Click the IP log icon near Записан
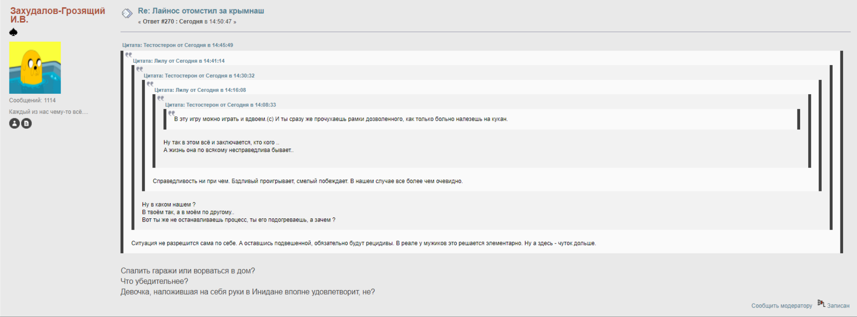This screenshot has height=317, width=857. [x=821, y=304]
